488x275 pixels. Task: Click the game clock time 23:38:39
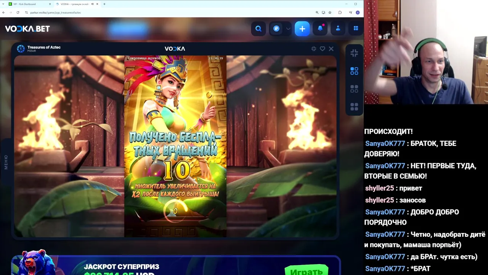point(216,58)
